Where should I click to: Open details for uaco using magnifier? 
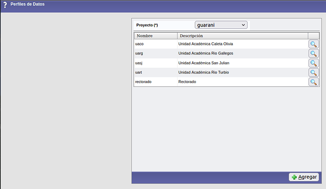pos(314,44)
